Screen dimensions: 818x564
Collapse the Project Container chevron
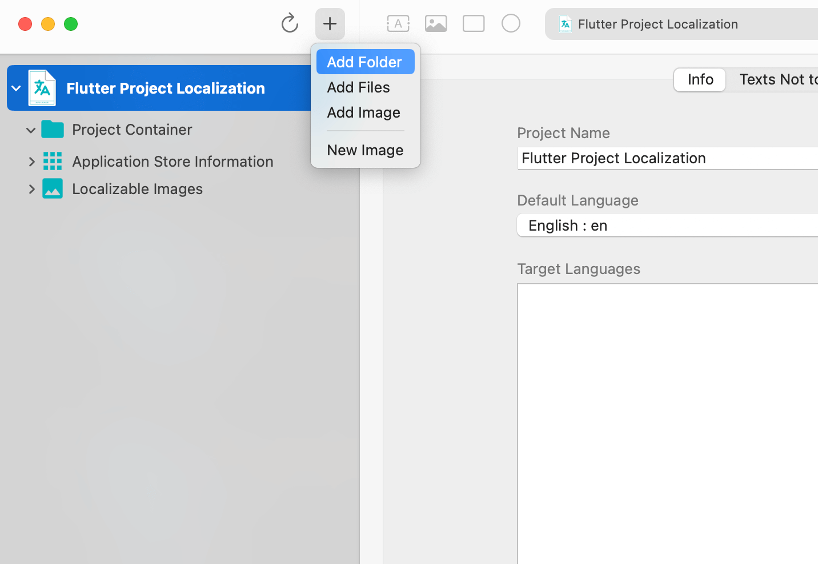coord(31,130)
